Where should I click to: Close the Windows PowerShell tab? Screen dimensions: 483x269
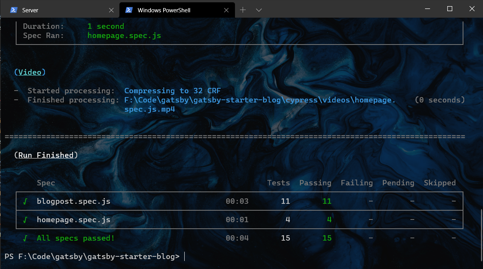[x=227, y=10]
